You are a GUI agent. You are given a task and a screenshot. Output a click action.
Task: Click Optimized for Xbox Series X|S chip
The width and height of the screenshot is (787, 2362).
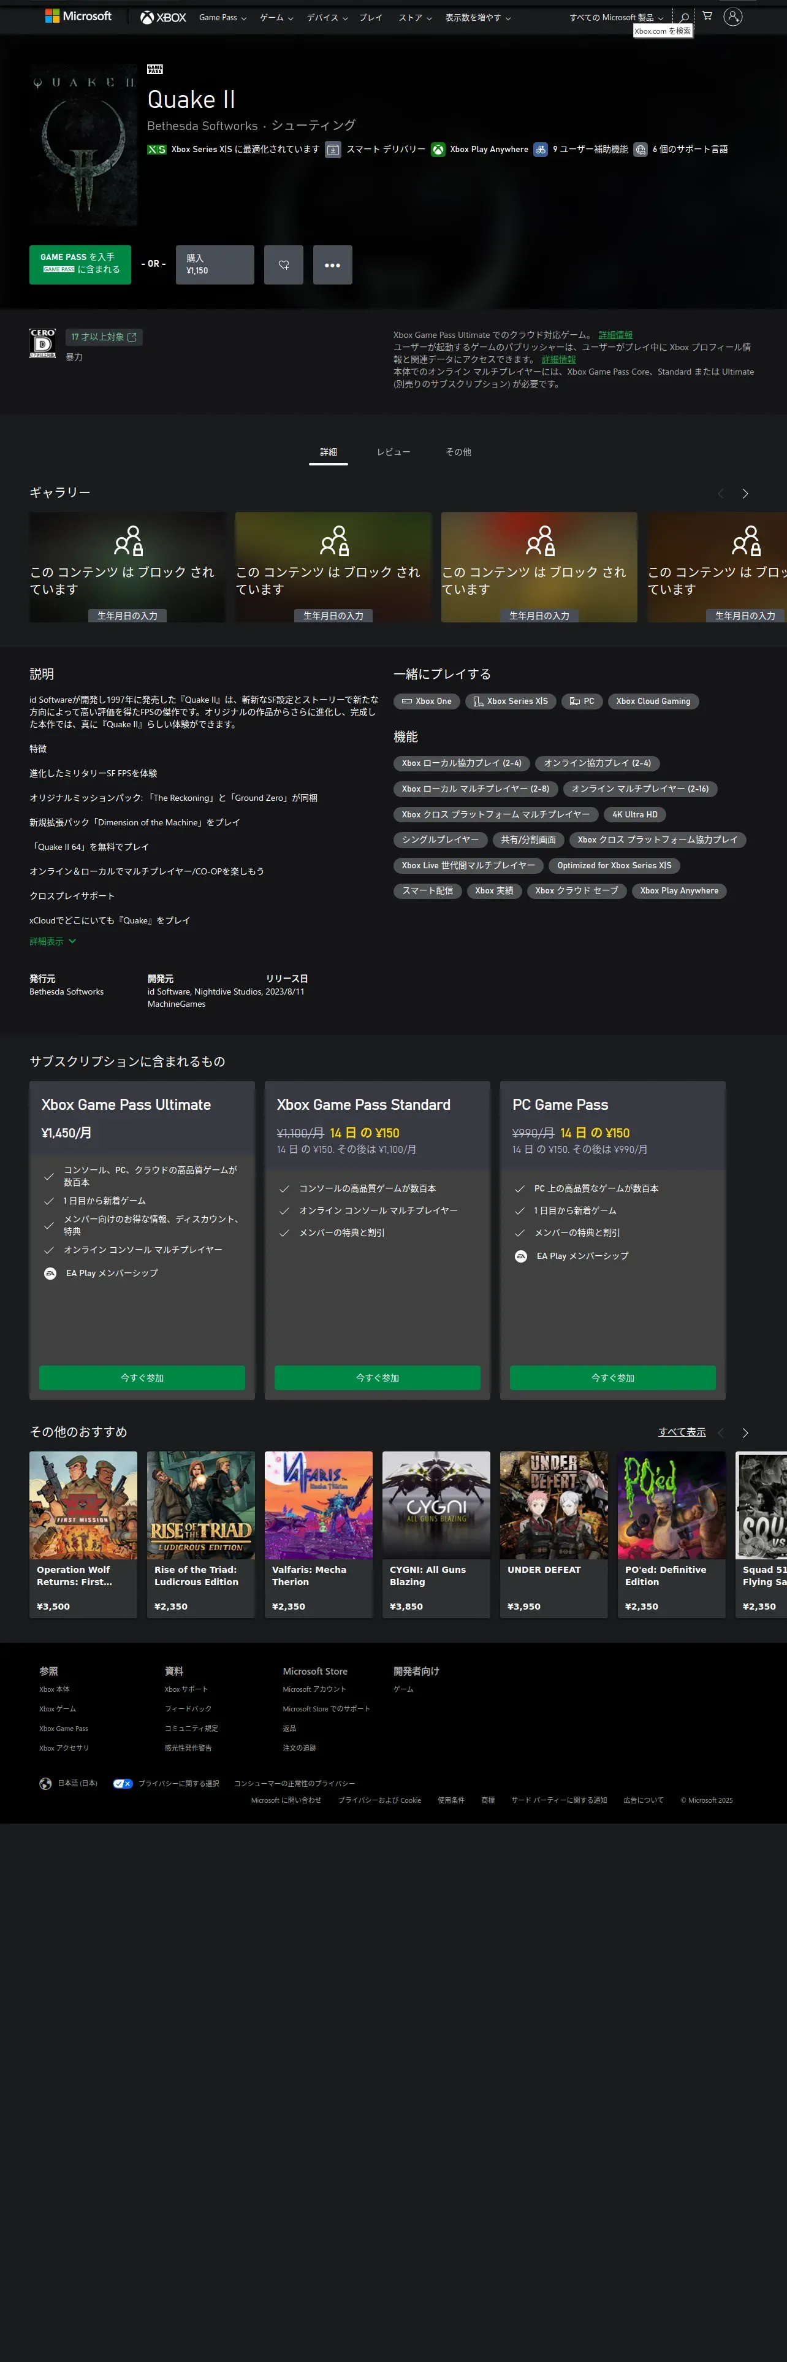point(614,866)
